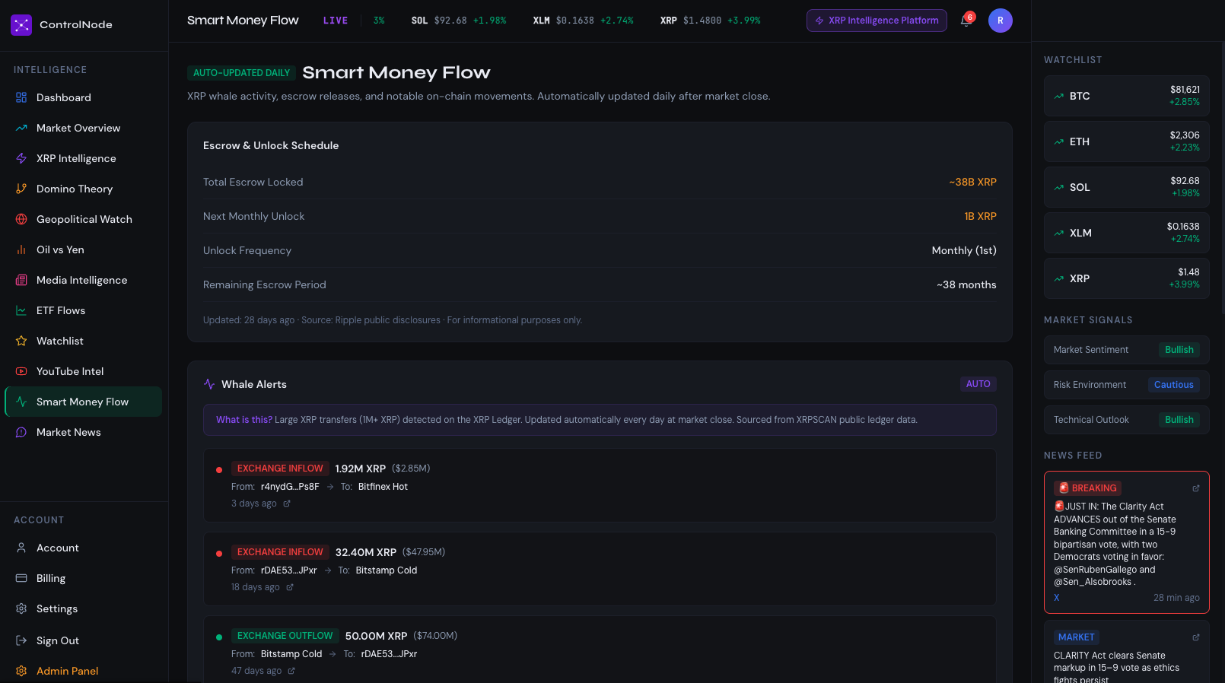Screen dimensions: 1225x683
Task: Click the Sign Out arrow icon
Action: [x=21, y=640]
